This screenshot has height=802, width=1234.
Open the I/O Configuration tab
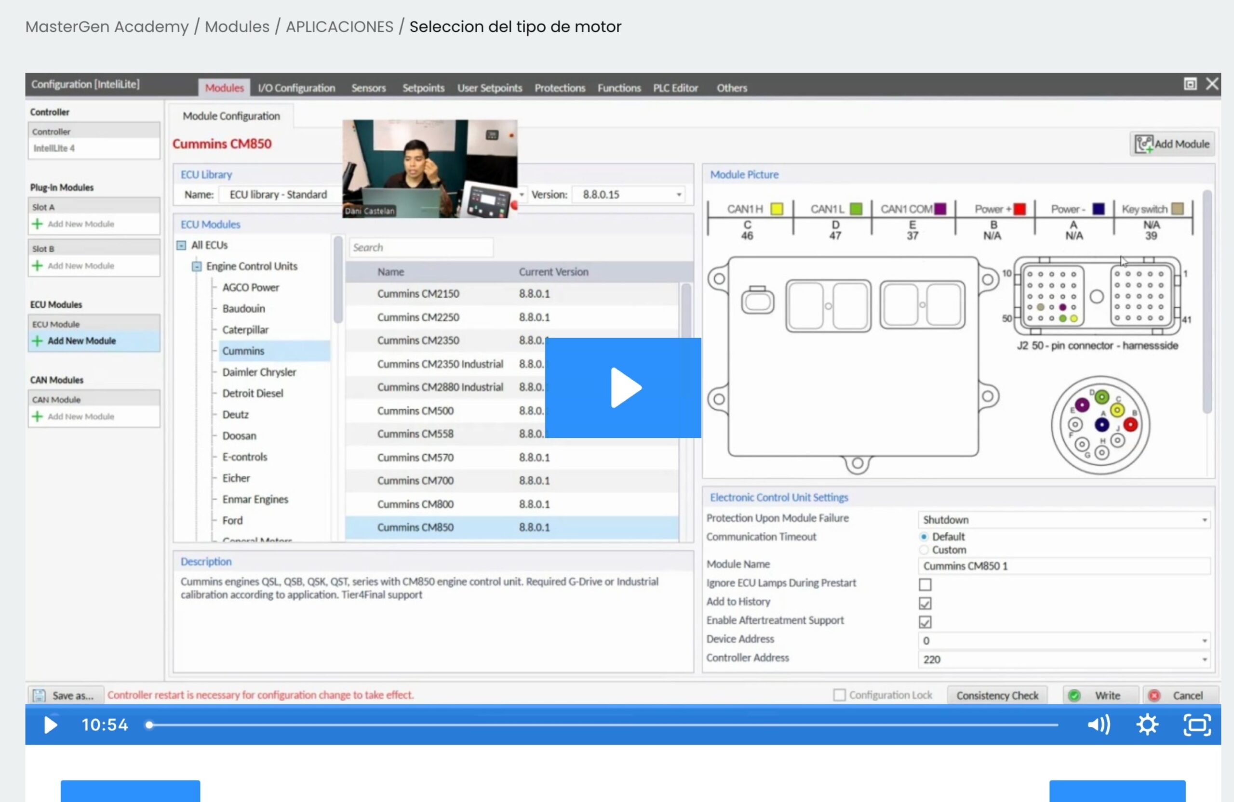[296, 88]
